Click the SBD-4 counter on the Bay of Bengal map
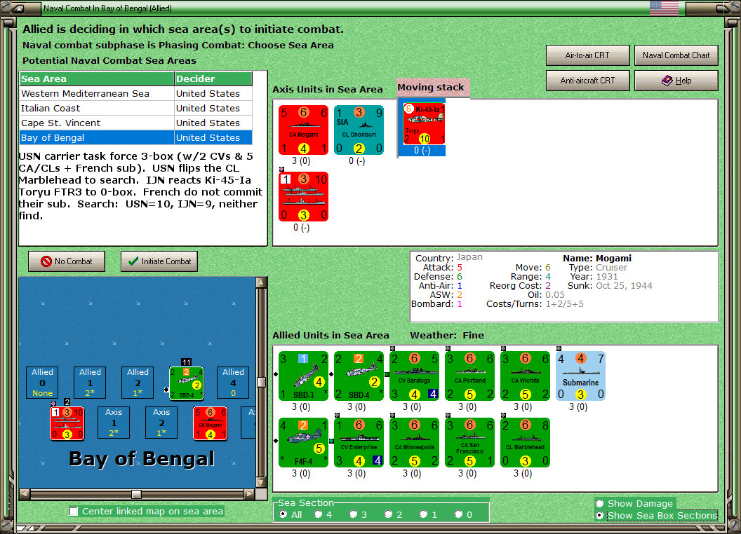 click(x=187, y=383)
